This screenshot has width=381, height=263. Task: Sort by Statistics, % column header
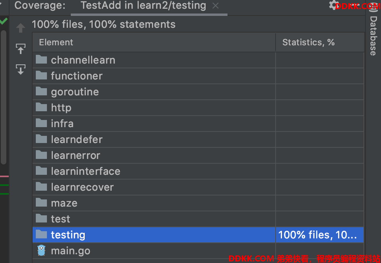(x=308, y=42)
